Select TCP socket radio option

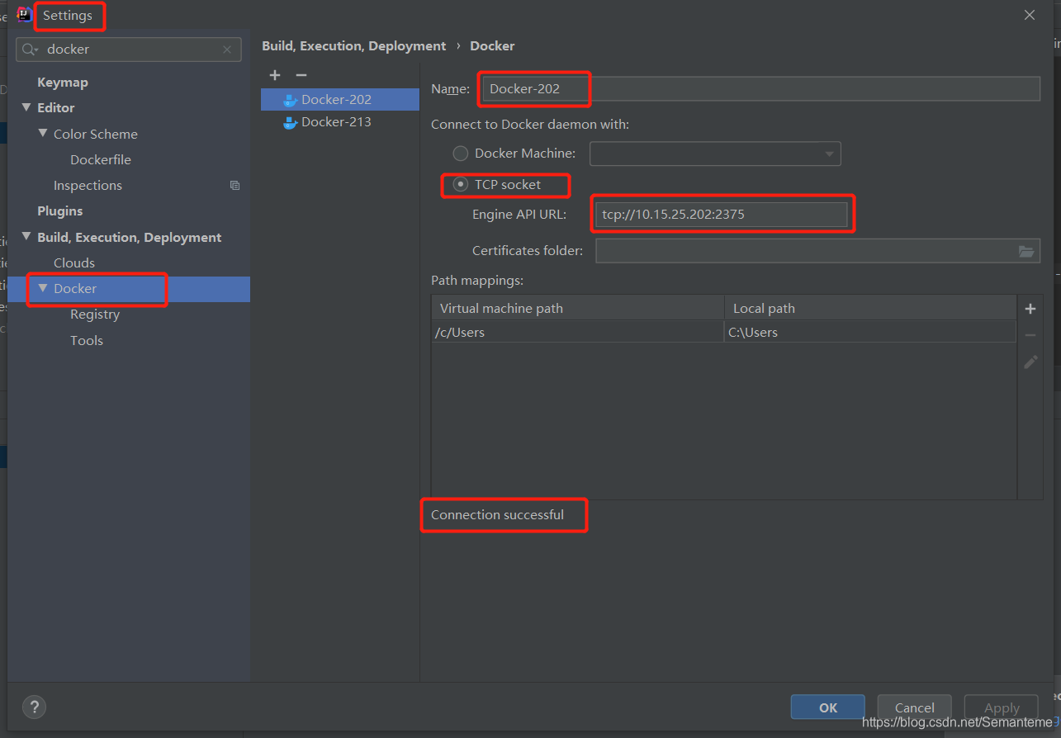(461, 185)
